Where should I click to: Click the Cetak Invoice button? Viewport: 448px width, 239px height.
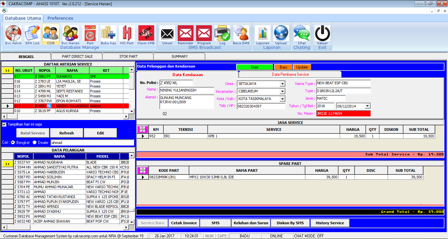184,223
